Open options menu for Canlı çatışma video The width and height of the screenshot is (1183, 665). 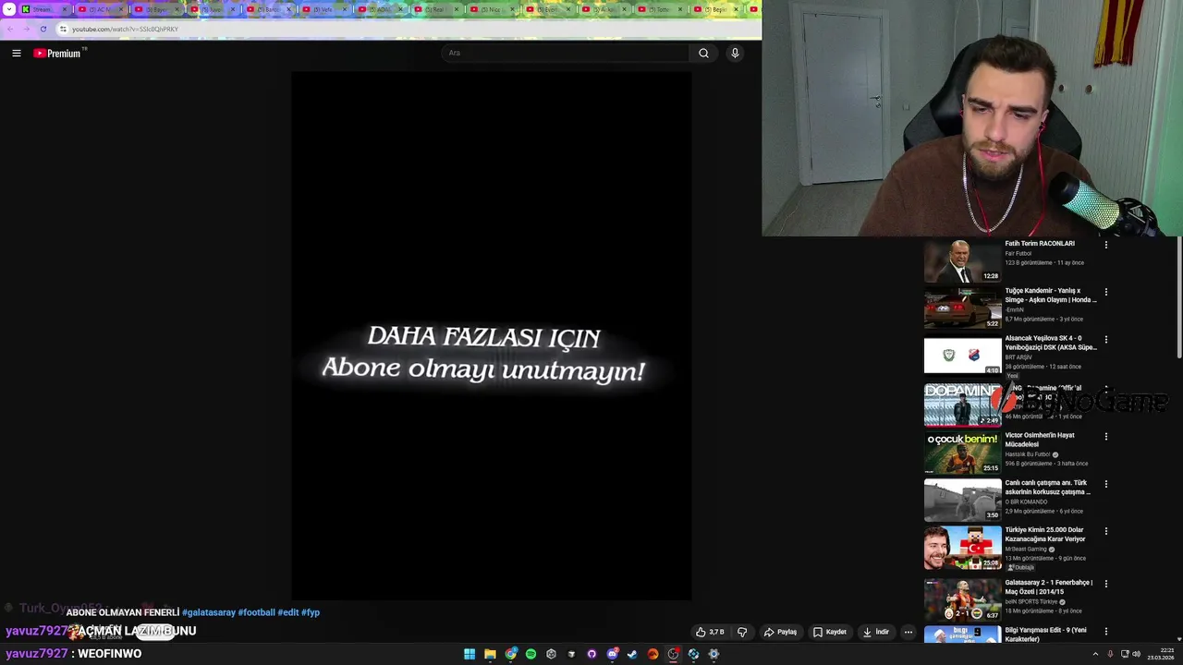click(1105, 484)
